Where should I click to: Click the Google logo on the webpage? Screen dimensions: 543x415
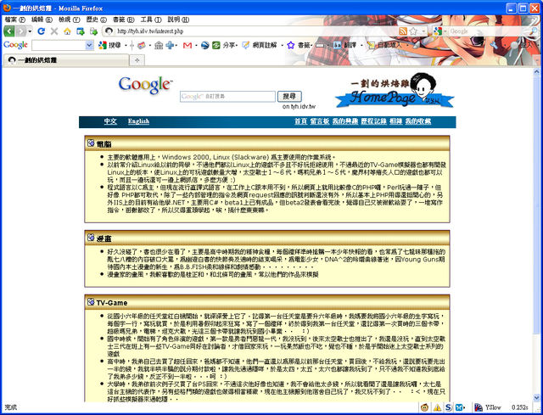[x=146, y=85]
